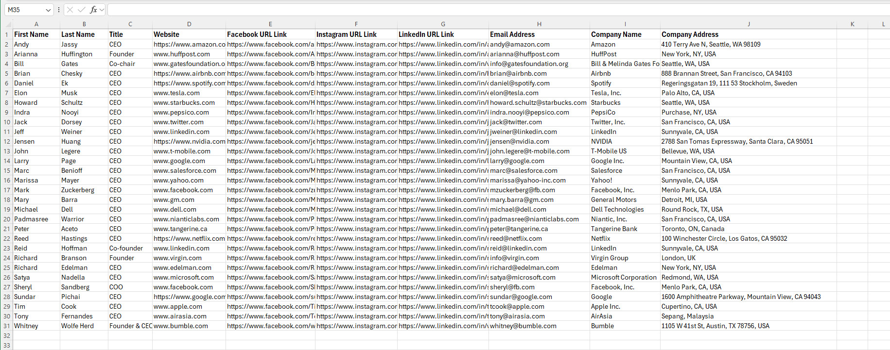Expand the chevron next to the fx icon
The height and width of the screenshot is (350, 890).
[102, 10]
